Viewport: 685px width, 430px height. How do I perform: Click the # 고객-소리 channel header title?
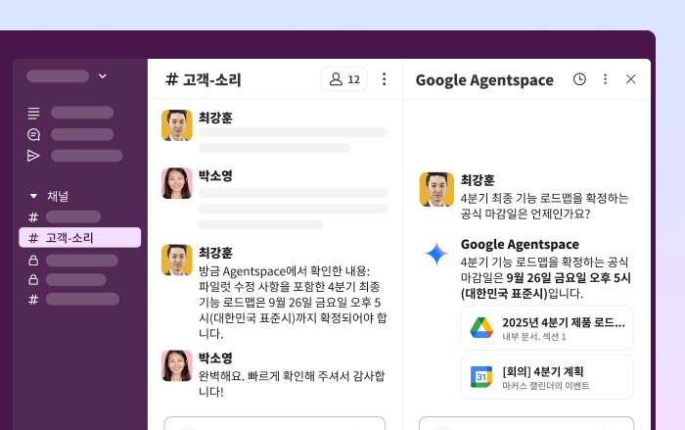pyautogui.click(x=204, y=80)
